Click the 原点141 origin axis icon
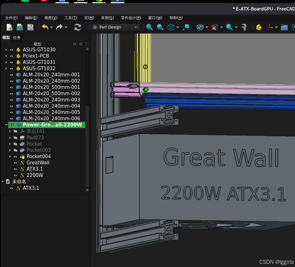 pos(22,131)
